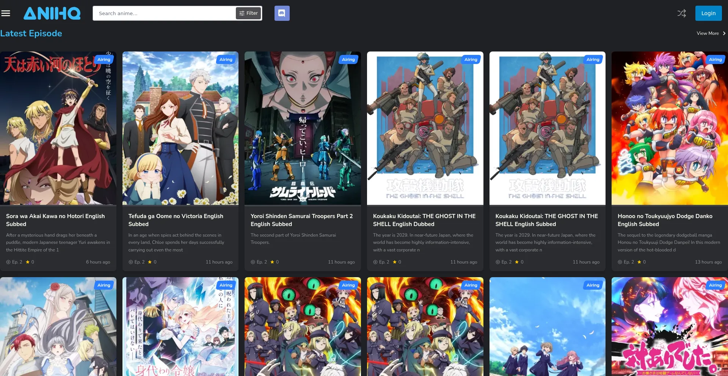Image resolution: width=728 pixels, height=376 pixels.
Task: Open the hamburger menu
Action: [x=6, y=13]
